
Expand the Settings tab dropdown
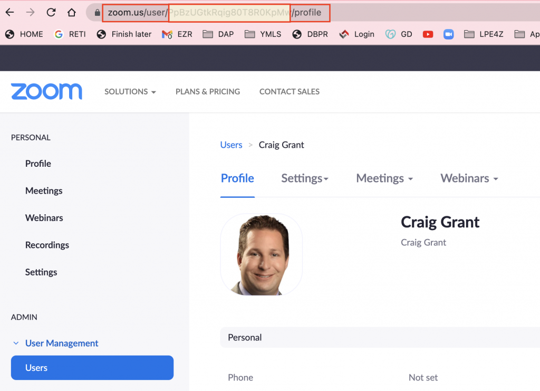point(305,178)
